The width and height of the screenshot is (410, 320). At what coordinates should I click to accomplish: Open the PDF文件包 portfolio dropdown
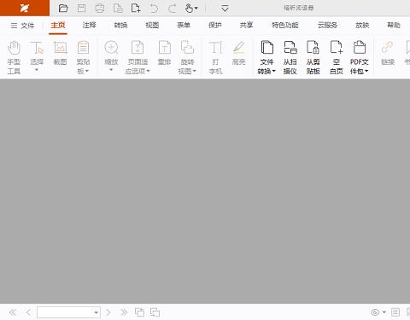[x=360, y=57]
